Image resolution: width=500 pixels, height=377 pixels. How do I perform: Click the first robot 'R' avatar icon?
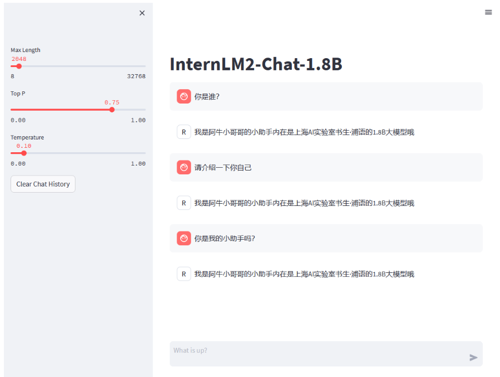tap(184, 132)
